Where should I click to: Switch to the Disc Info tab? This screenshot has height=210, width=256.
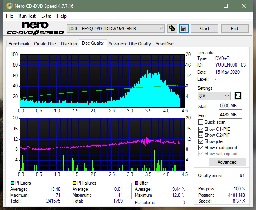[69, 44]
